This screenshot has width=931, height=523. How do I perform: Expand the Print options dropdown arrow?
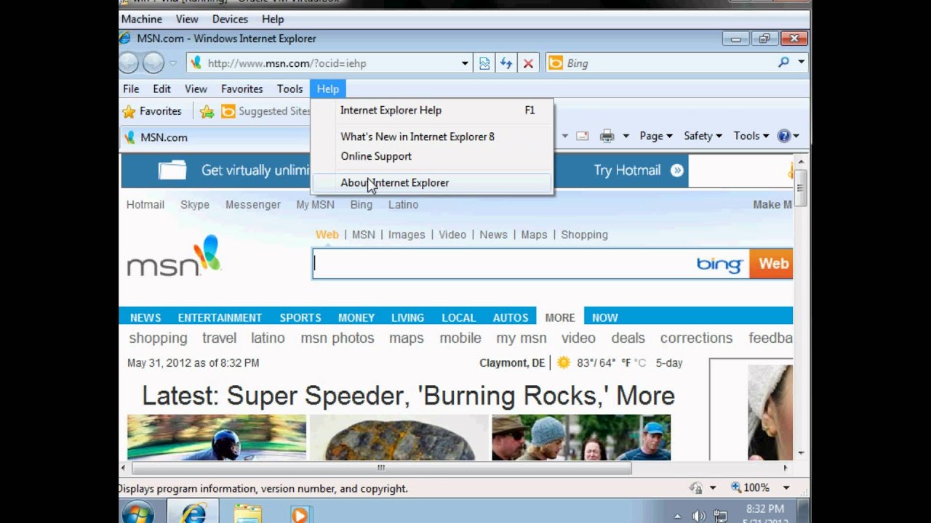[x=625, y=136]
